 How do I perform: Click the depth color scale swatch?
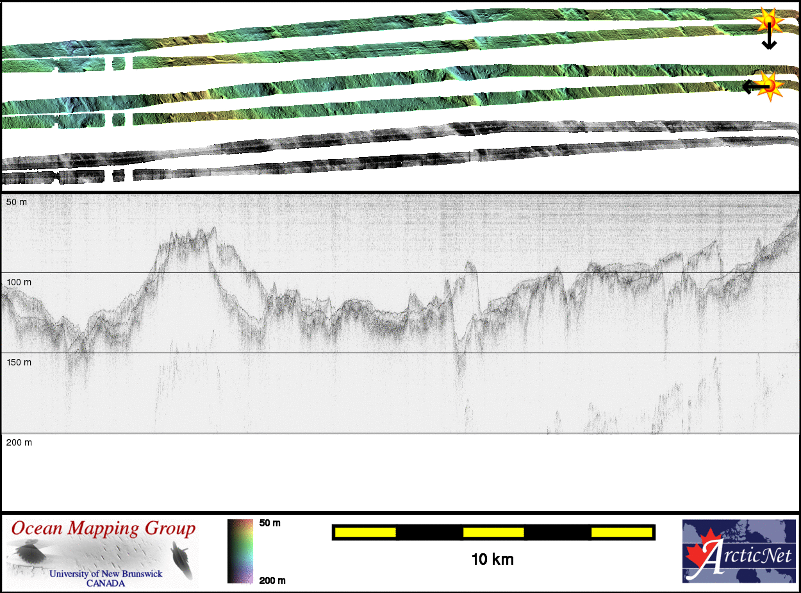point(240,551)
